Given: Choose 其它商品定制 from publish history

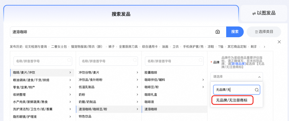Looking at the screenshot, I should 237,47.
